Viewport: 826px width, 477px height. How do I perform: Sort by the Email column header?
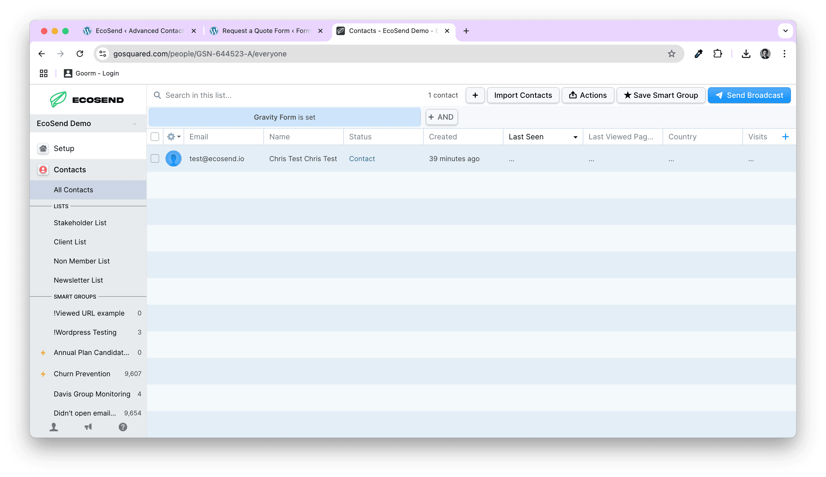pyautogui.click(x=224, y=137)
